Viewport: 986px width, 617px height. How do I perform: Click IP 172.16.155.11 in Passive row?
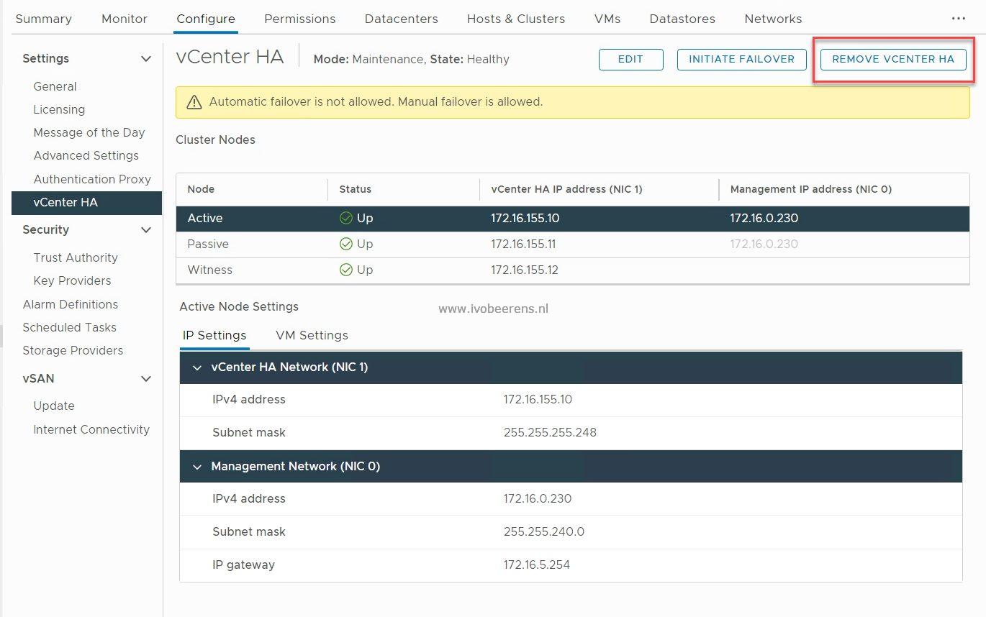point(523,244)
